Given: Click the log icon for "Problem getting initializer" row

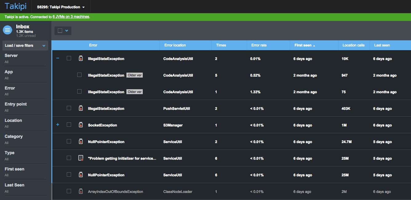Looking at the screenshot, I should [81, 158].
